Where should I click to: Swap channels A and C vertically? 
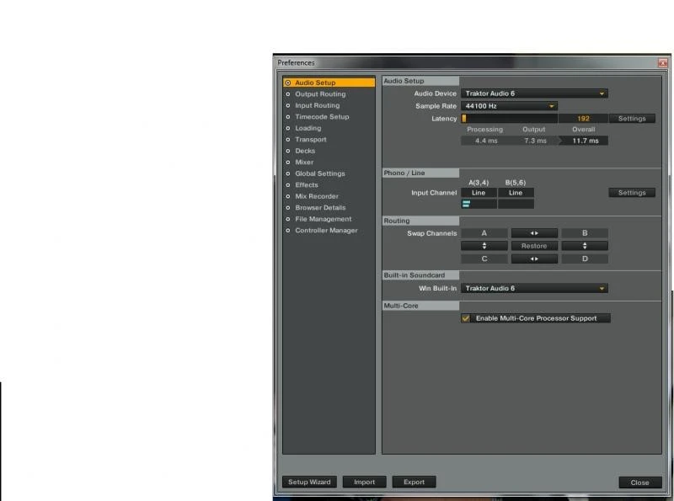484,246
